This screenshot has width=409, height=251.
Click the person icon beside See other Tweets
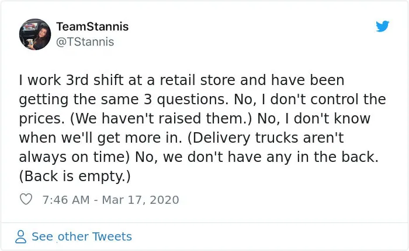tap(21, 236)
